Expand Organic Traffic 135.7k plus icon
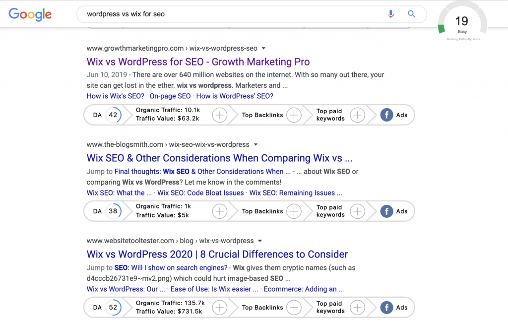Image resolution: width=508 pixels, height=323 pixels. pos(220,308)
